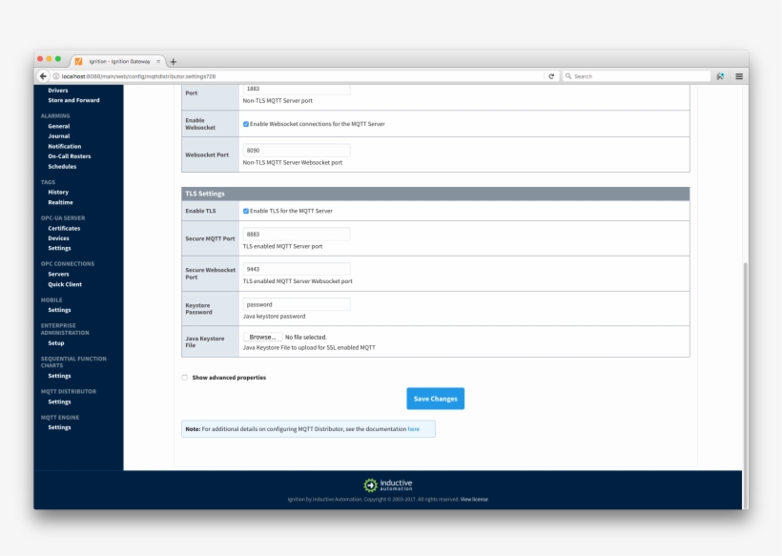Click the Ignition favicon on the browser tab
Viewport: 782px width, 556px height.
coord(77,58)
